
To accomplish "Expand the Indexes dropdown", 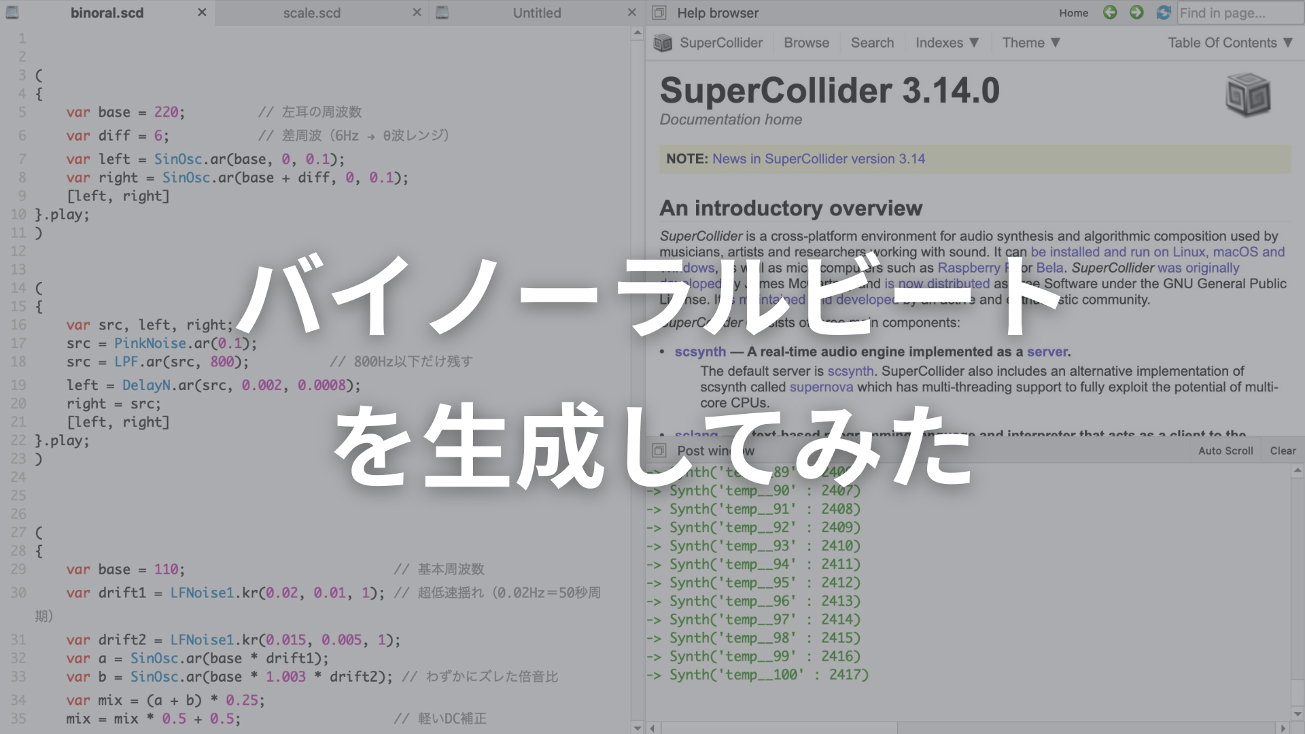I will tap(947, 43).
